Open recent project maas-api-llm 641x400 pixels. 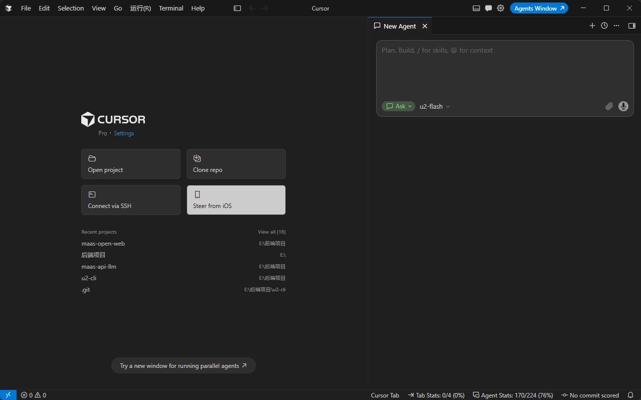[184, 267]
